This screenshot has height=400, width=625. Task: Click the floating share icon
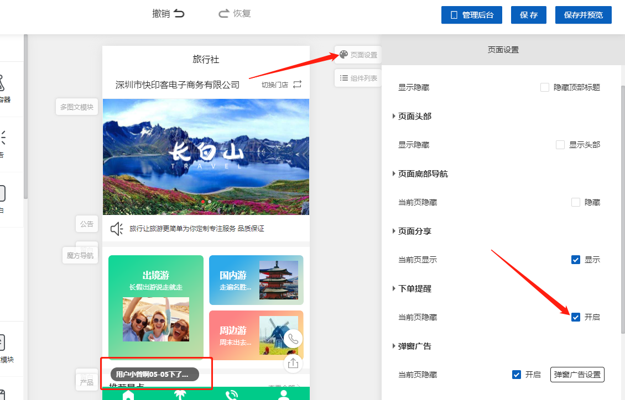tap(293, 363)
